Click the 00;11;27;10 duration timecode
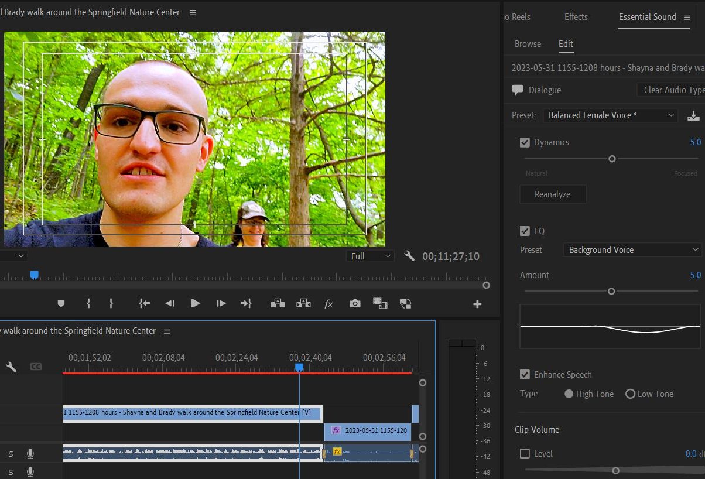 pyautogui.click(x=451, y=256)
